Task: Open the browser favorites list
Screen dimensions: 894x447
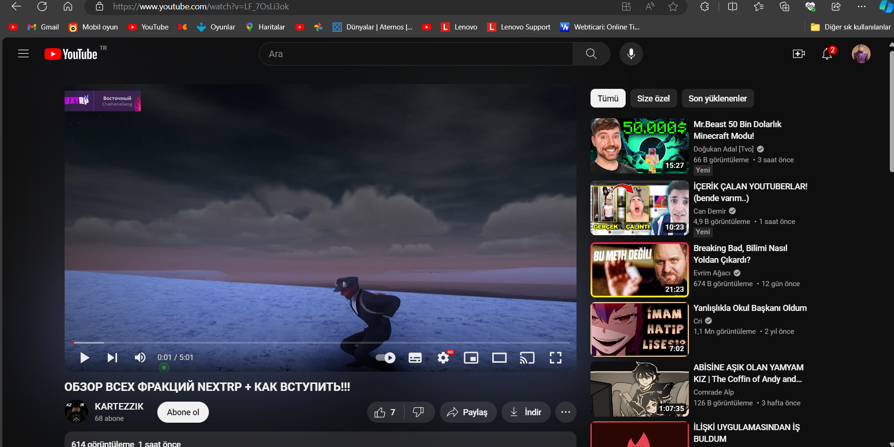Action: [x=759, y=7]
